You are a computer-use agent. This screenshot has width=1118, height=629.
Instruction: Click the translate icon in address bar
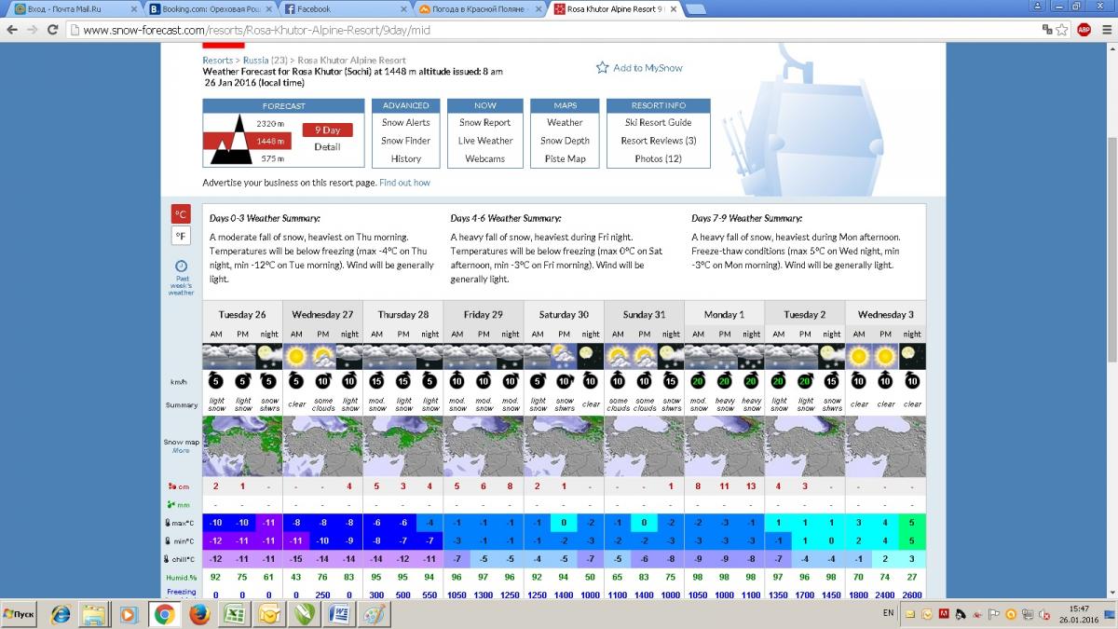tap(1047, 30)
